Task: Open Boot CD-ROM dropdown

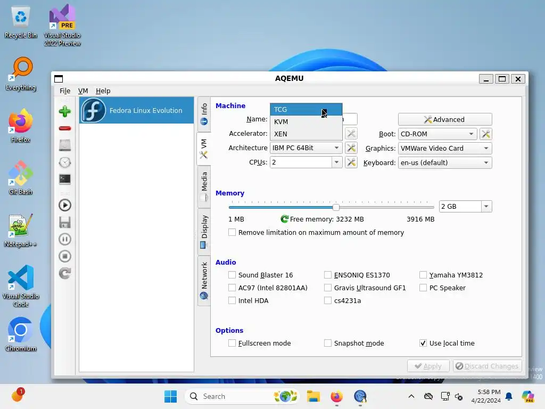Action: point(437,134)
